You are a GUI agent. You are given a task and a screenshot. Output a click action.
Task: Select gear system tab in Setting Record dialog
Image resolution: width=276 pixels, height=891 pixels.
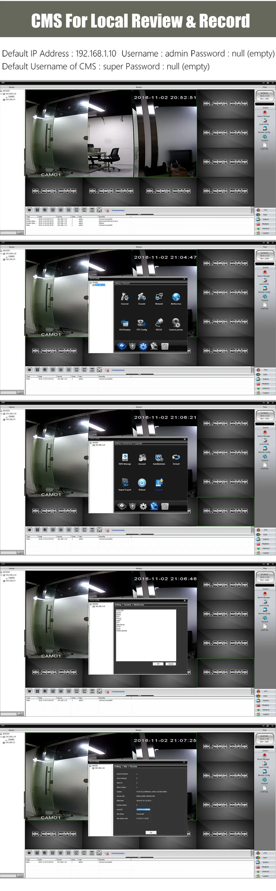143,346
